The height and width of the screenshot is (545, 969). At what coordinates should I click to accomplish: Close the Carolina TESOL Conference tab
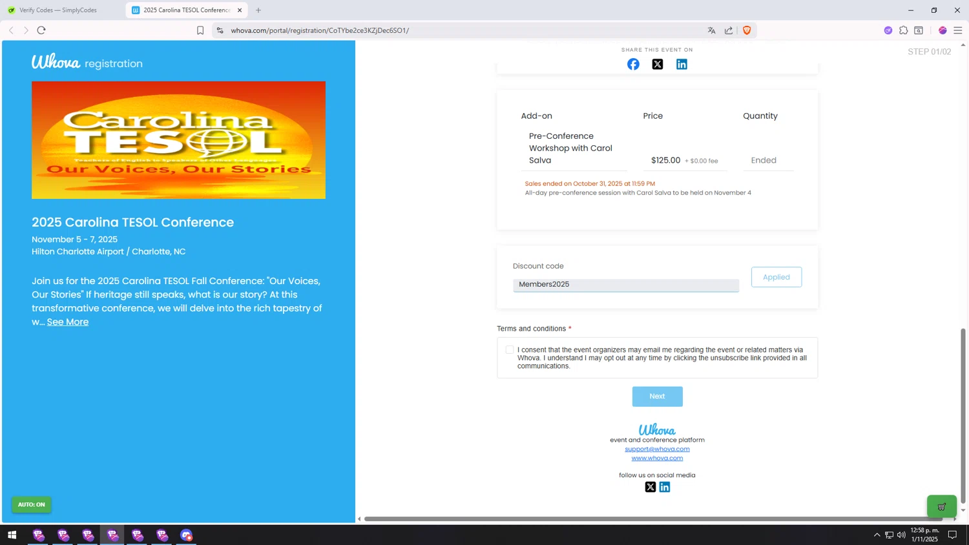[x=240, y=10]
